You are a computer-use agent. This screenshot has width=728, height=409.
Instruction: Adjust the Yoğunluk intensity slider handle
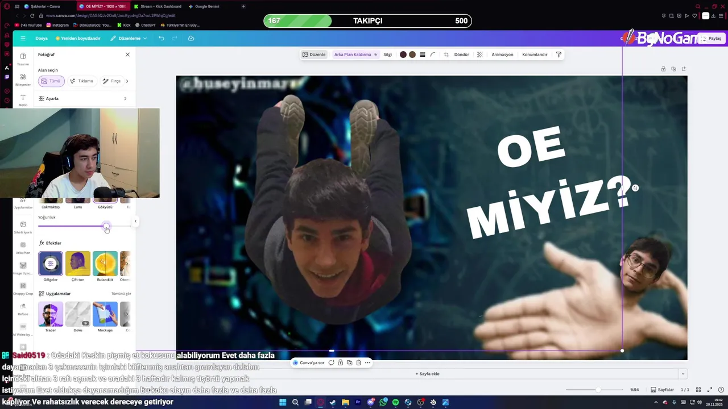click(x=106, y=226)
